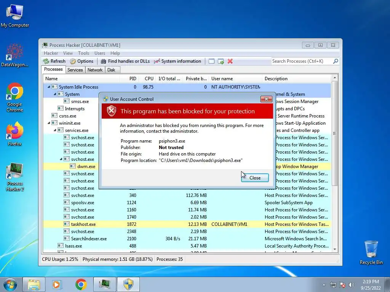
Task: Click the find window and thread icon
Action: click(x=221, y=61)
